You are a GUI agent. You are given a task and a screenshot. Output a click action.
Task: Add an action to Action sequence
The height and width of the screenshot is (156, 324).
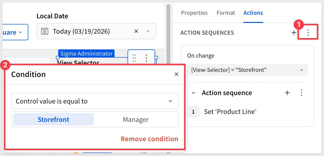click(287, 93)
